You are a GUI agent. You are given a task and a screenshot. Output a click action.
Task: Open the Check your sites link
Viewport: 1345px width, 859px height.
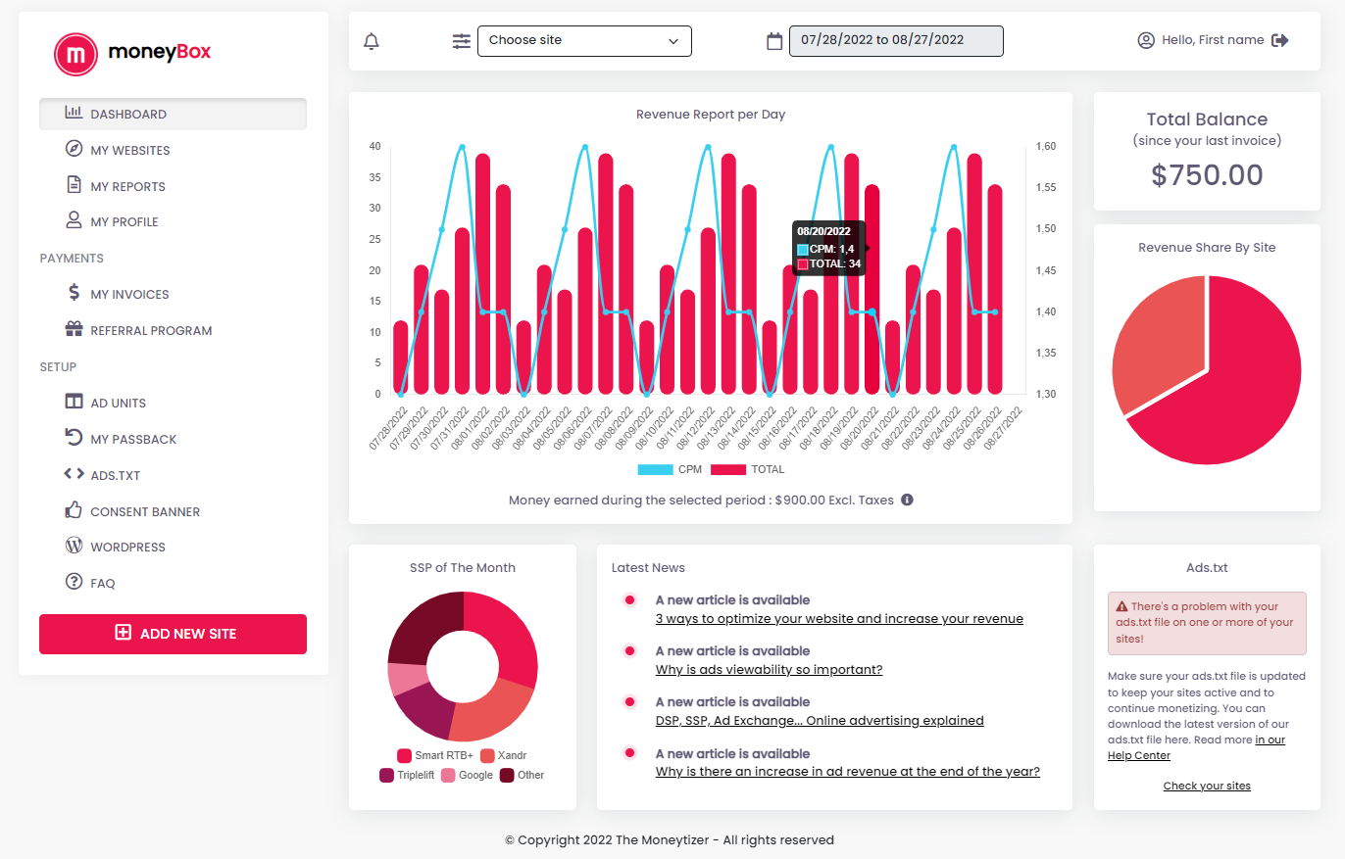(1207, 786)
